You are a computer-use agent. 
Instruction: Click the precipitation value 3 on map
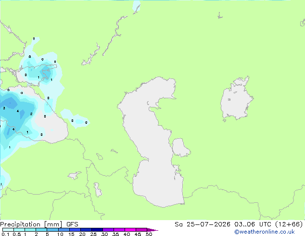coord(4,108)
